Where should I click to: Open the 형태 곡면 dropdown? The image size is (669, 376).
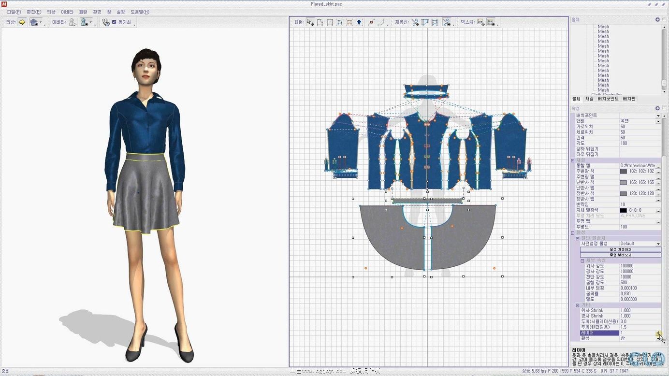point(658,121)
